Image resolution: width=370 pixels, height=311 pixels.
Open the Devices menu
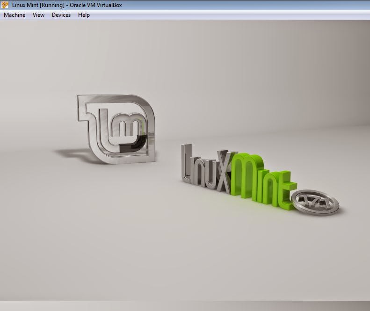pos(61,15)
